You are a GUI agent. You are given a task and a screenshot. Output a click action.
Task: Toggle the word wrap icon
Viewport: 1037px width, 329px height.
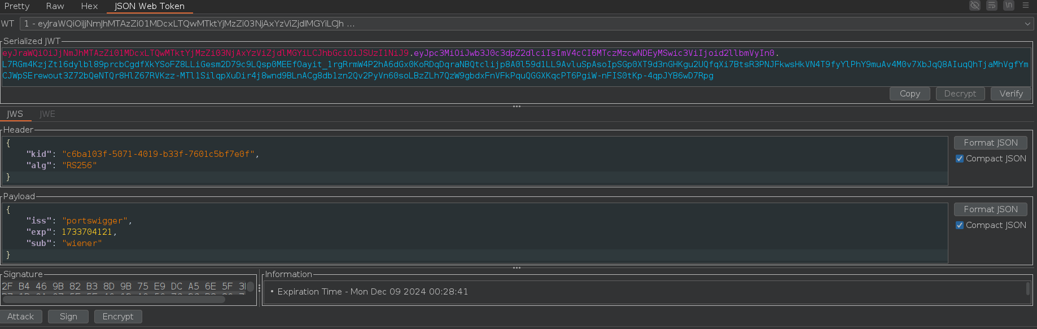point(992,6)
